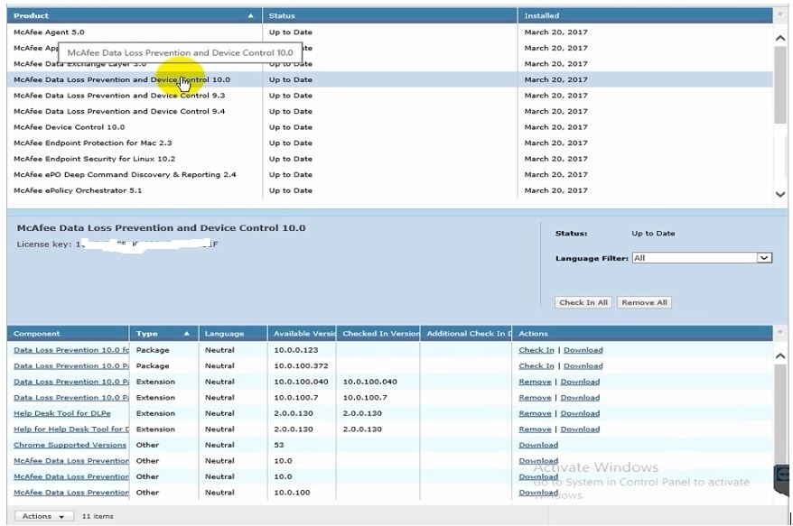Click Check In for first Package row
The height and width of the screenshot is (526, 793).
click(x=536, y=350)
